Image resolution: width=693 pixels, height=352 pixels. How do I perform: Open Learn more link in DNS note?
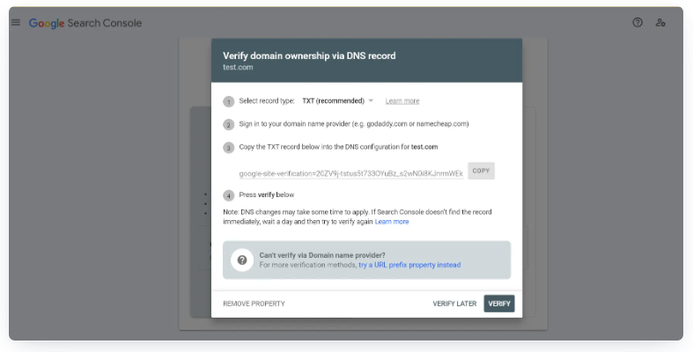[x=392, y=222]
